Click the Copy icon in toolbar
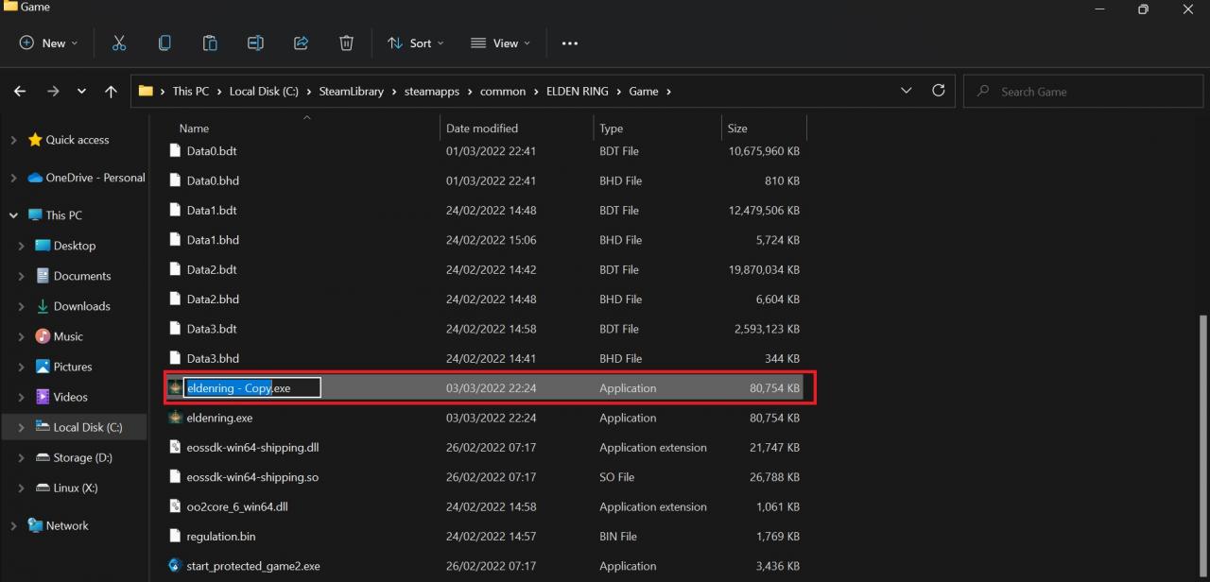This screenshot has width=1210, height=582. tap(164, 43)
